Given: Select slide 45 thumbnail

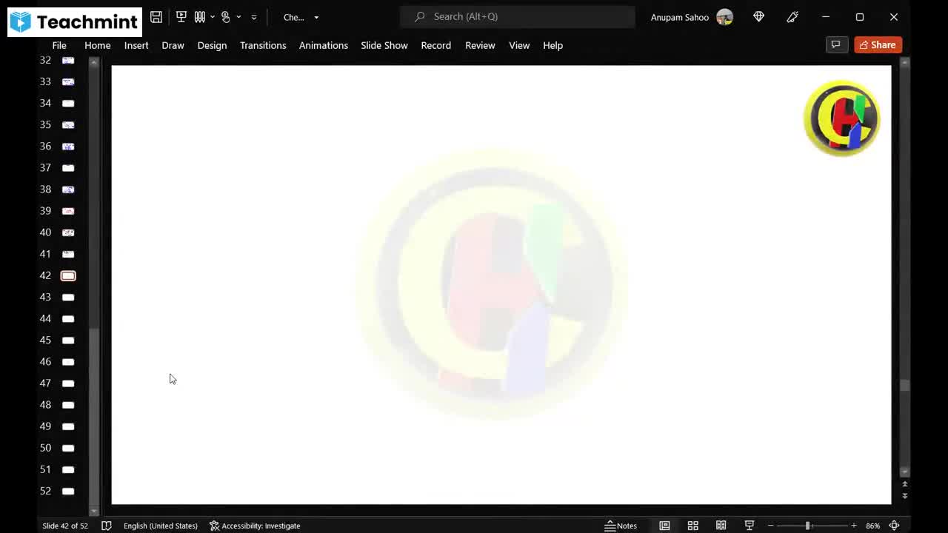Looking at the screenshot, I should click(68, 341).
